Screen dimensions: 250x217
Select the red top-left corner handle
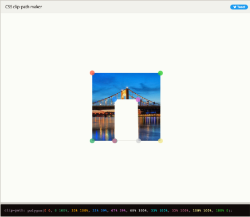coord(92,73)
